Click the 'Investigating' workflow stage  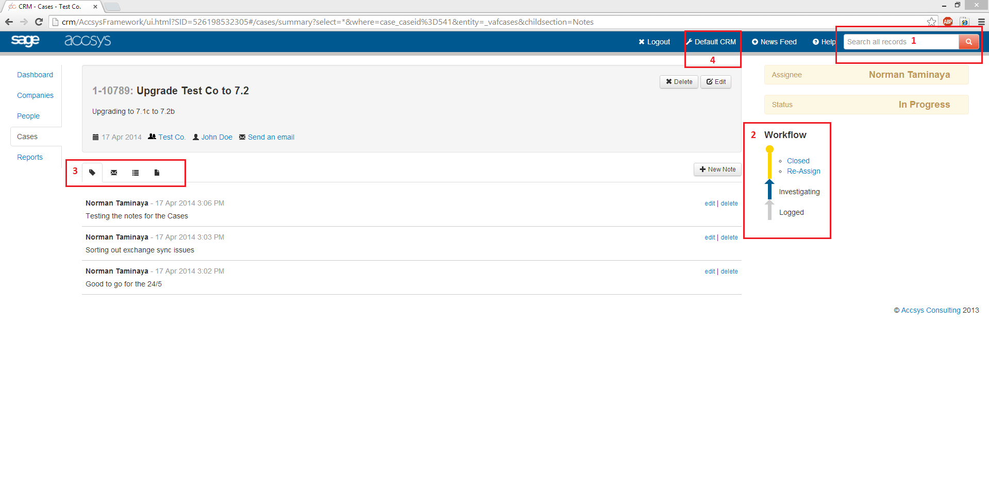tap(799, 192)
